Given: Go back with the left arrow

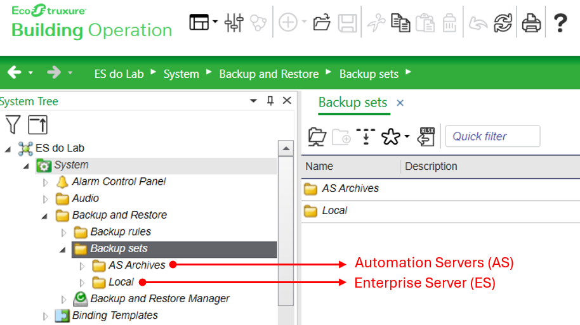Looking at the screenshot, I should [x=15, y=72].
